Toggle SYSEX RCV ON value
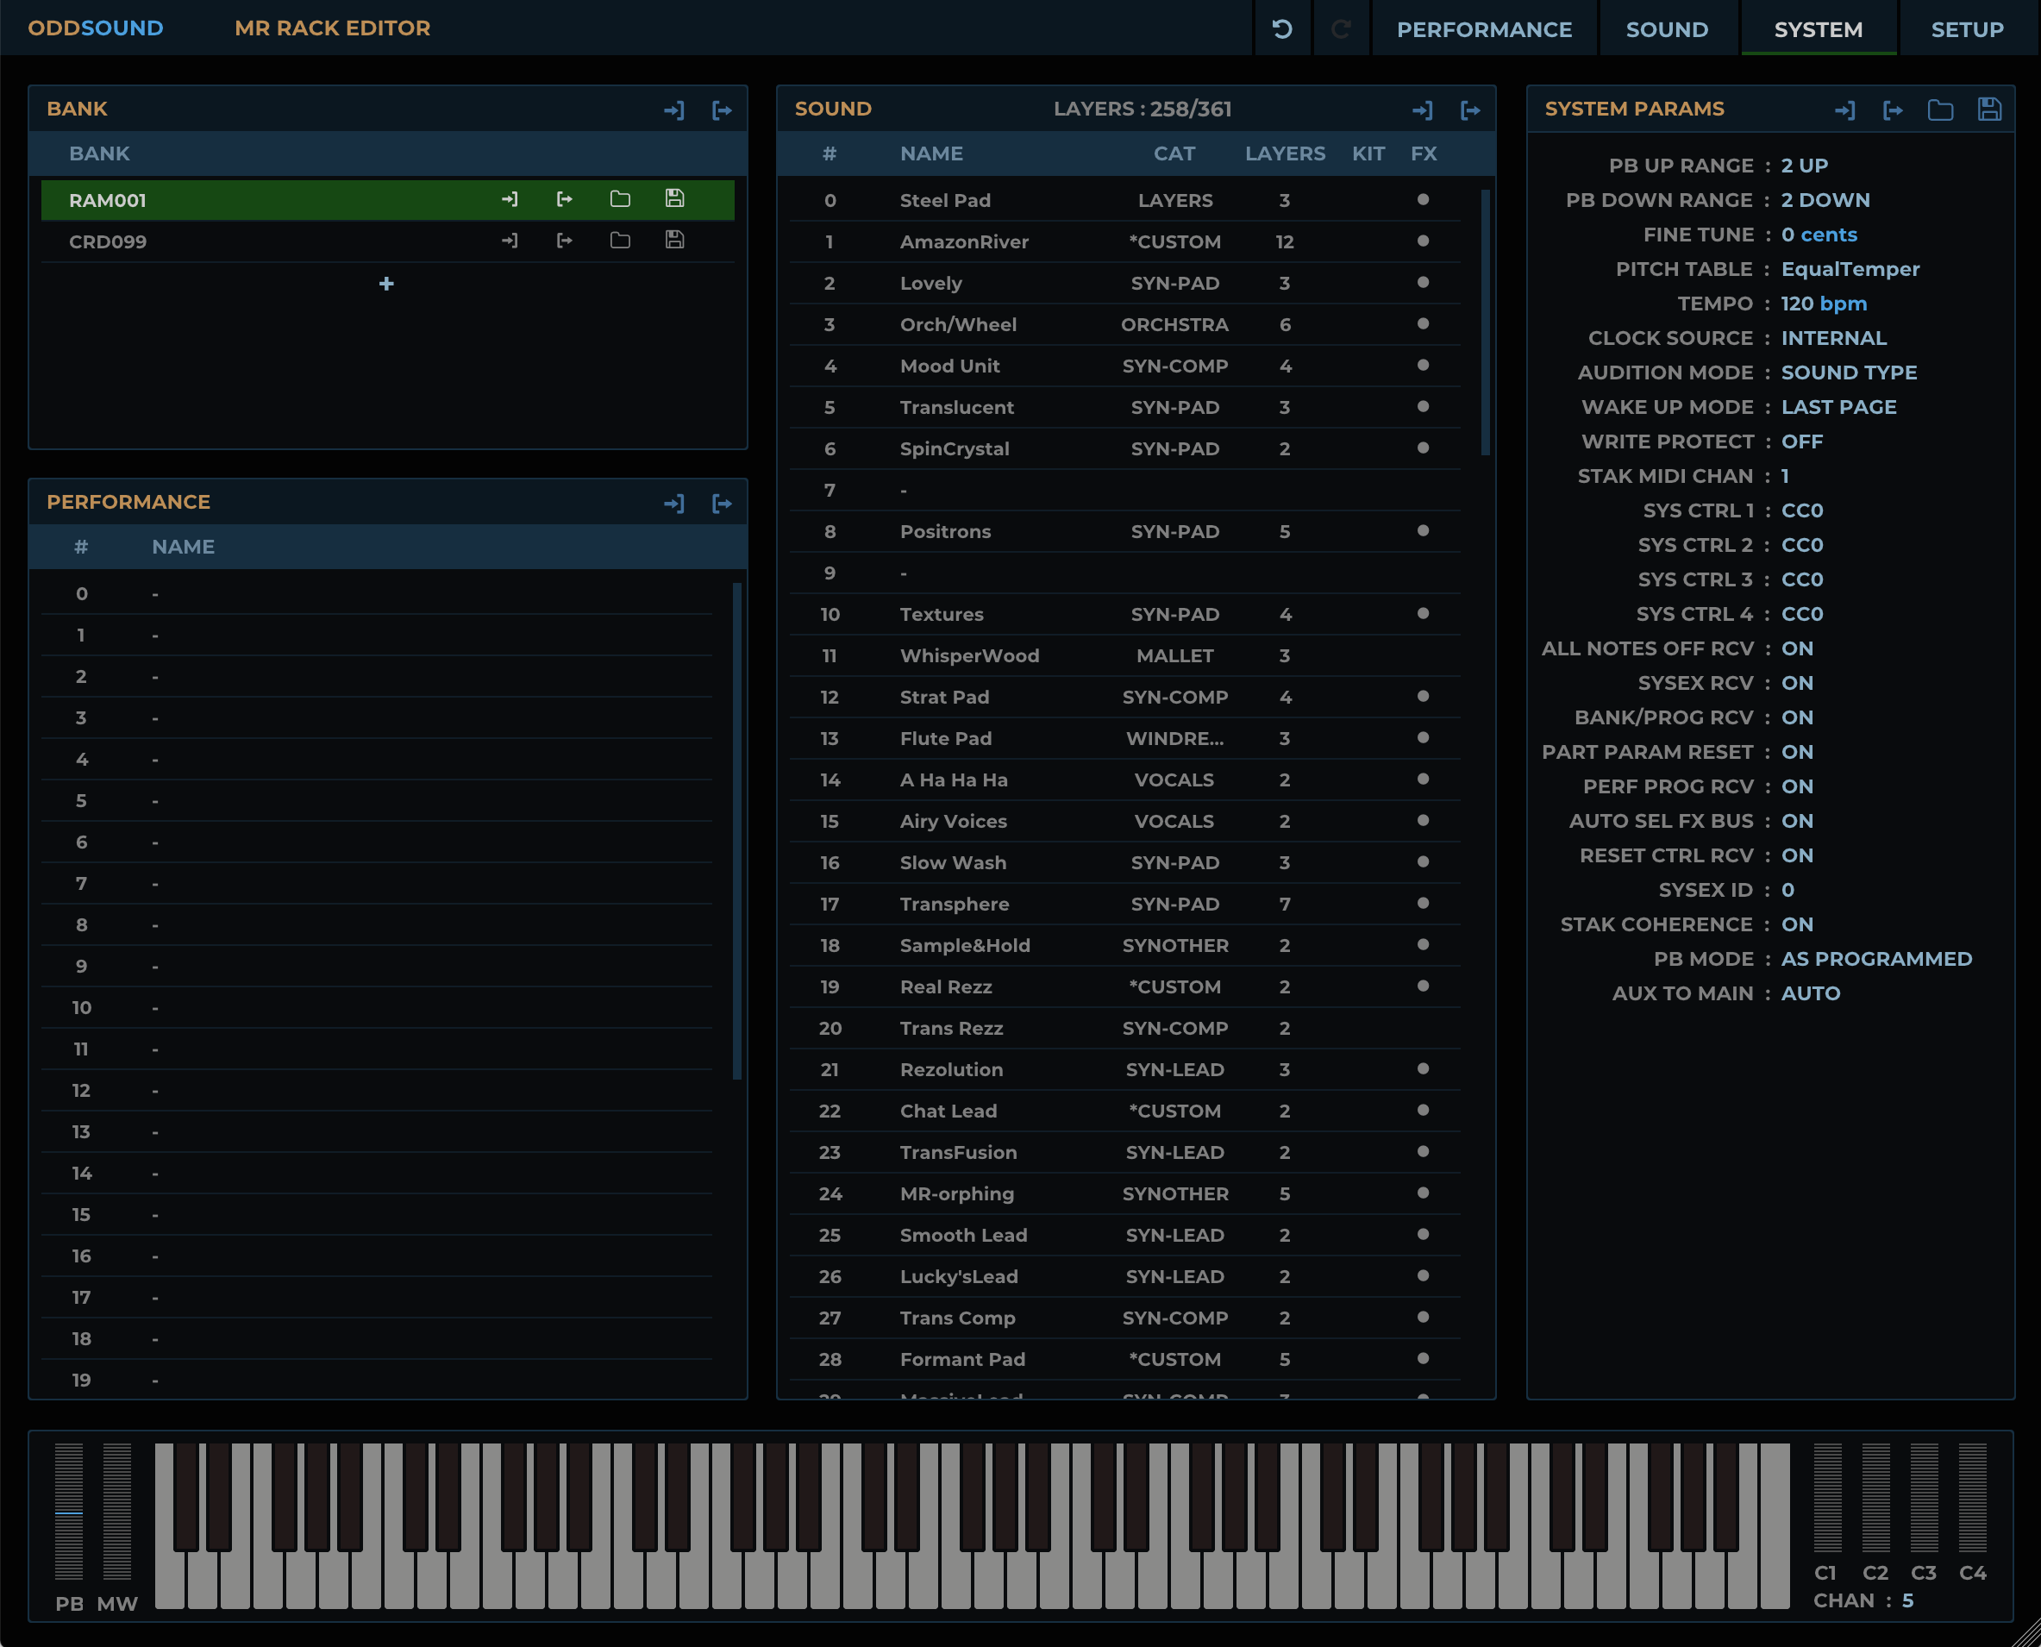2041x1647 pixels. (x=1797, y=683)
